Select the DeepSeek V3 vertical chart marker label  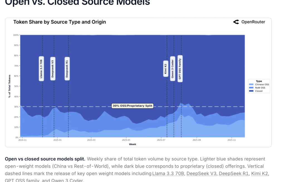click(53, 69)
